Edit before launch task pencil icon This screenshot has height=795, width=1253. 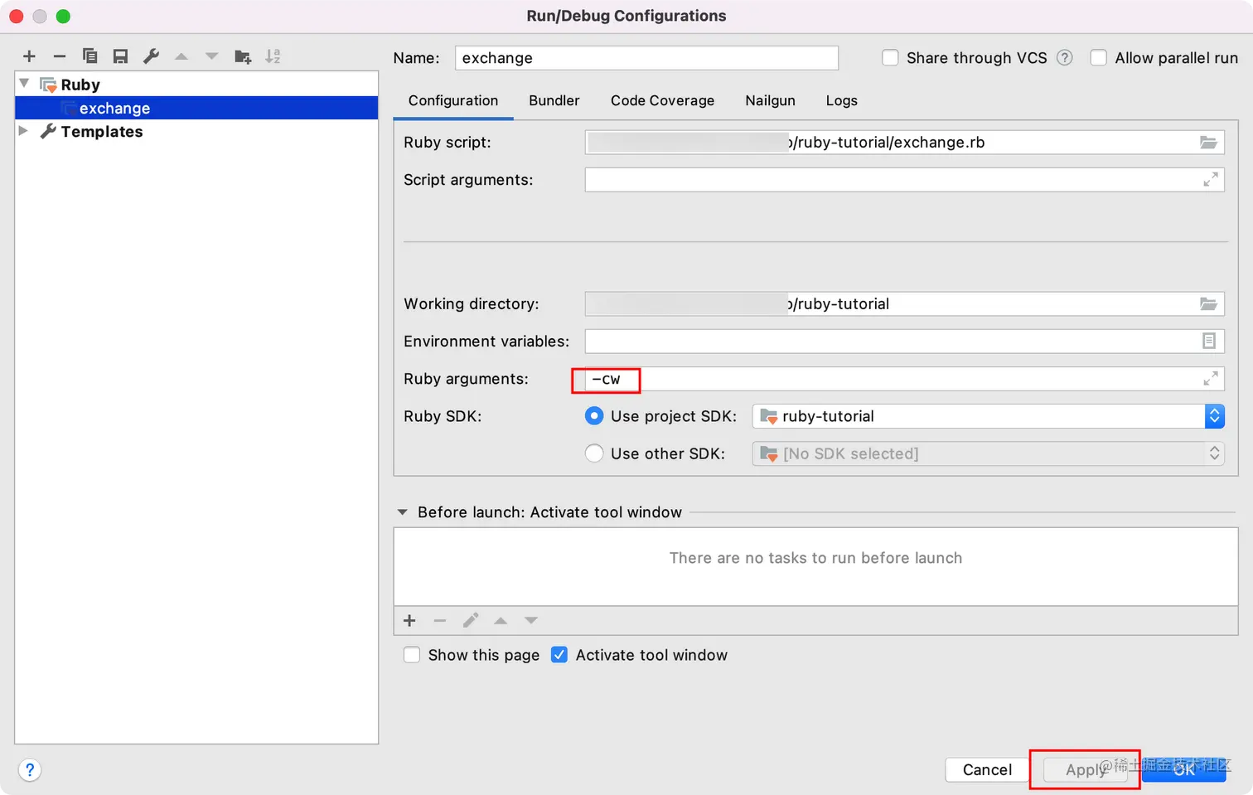pos(471,620)
